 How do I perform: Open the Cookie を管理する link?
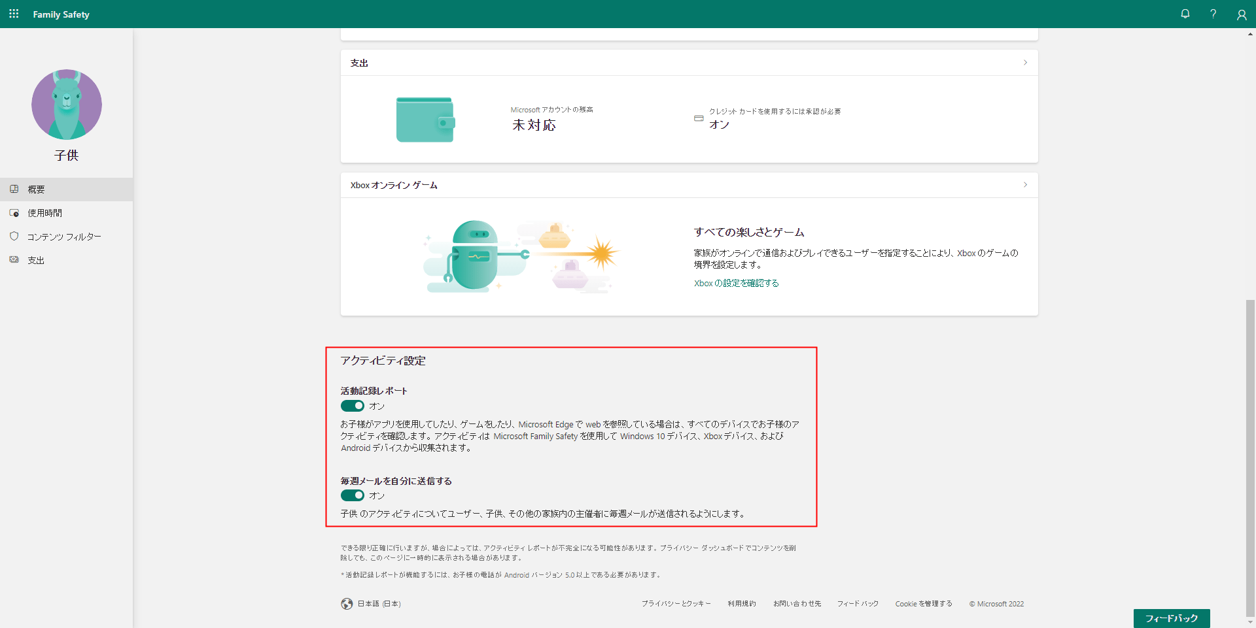pos(924,604)
